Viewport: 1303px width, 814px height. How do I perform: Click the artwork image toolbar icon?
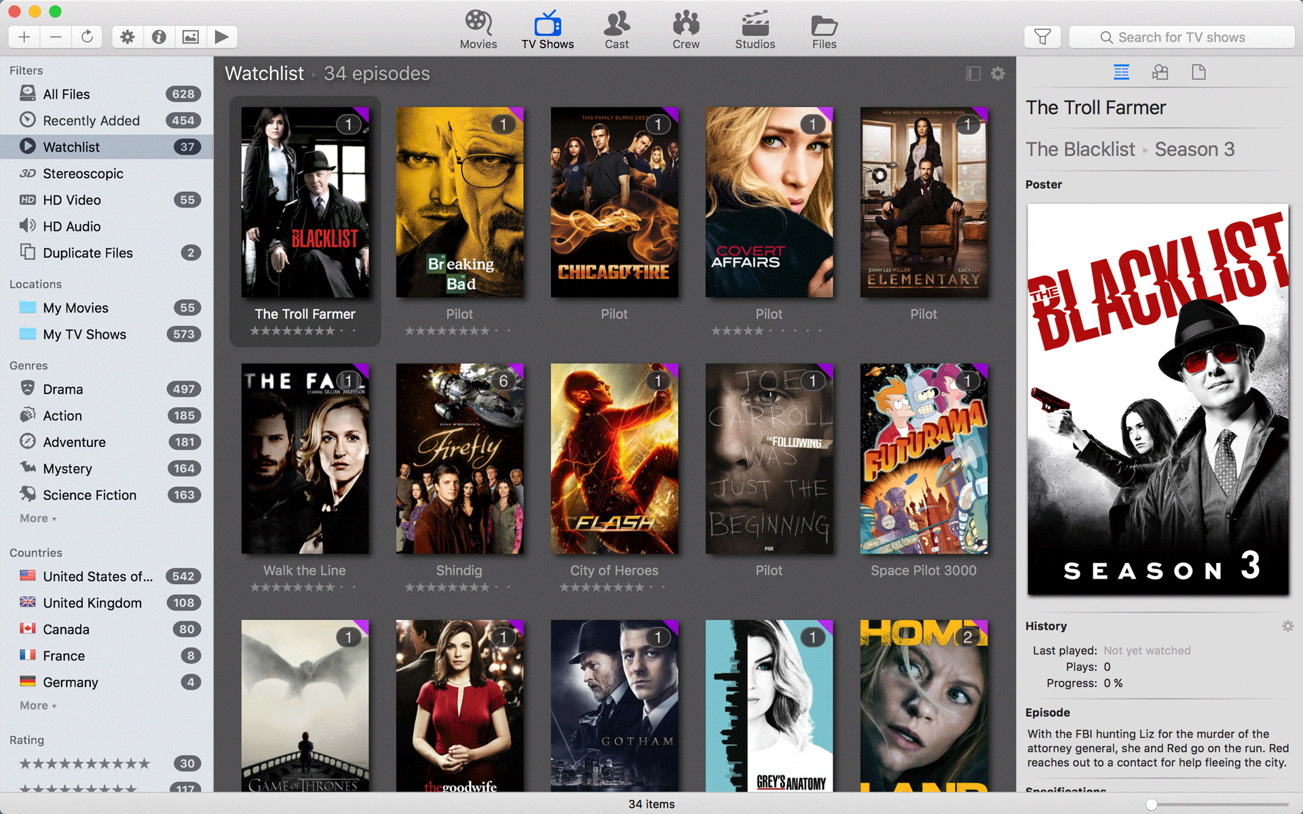191,37
